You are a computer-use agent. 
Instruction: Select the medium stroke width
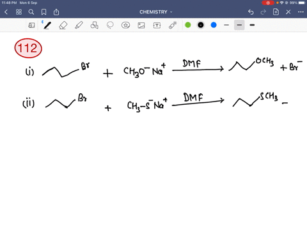coord(239,25)
